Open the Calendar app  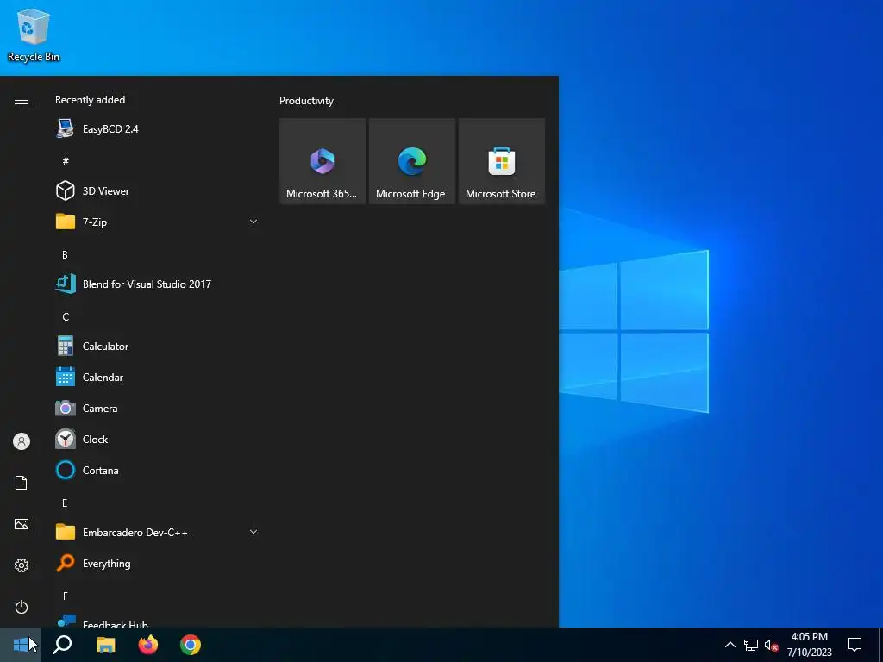158,378
